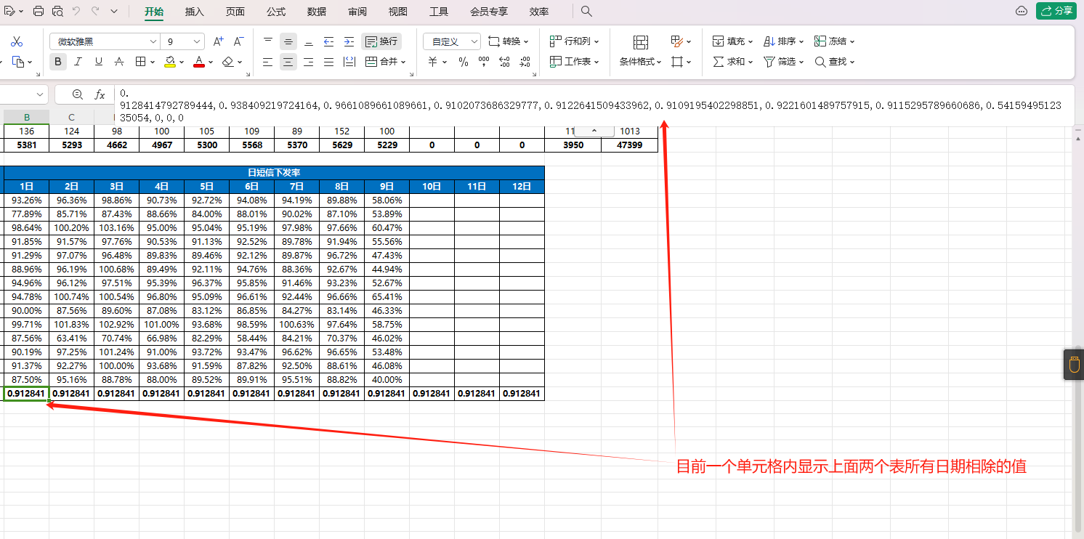Click Decrease Indent icon

[328, 41]
